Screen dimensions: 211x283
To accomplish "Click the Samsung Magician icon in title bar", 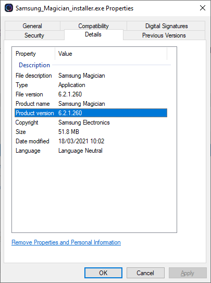I will point(9,8).
